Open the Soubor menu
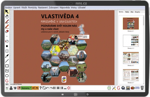The image size is (150, 97). coord(8,7)
